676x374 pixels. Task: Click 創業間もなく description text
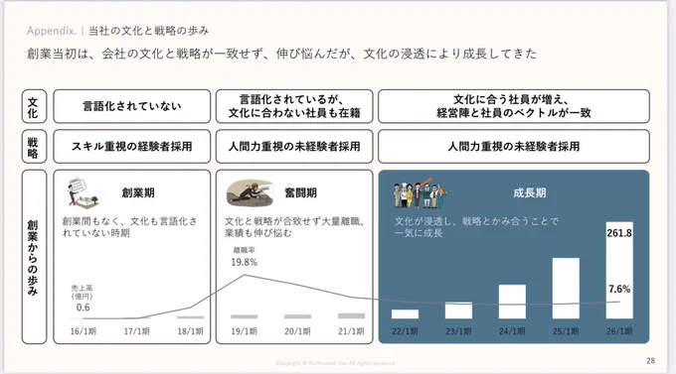point(129,227)
